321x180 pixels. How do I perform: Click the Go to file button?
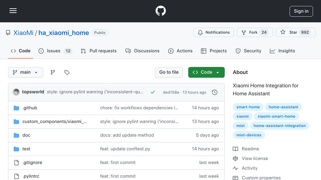pyautogui.click(x=169, y=72)
